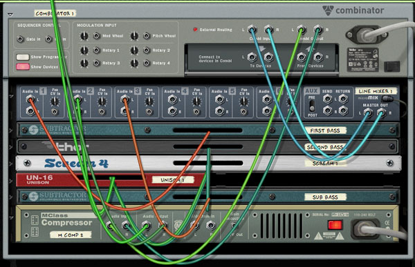415x267 pixels.
Task: Click the From Devices R jack
Action: (318, 57)
